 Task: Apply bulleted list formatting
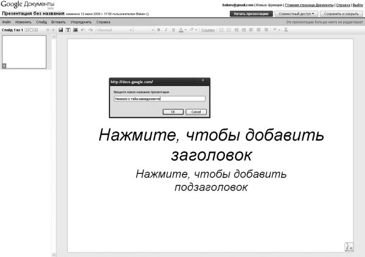tap(229, 30)
